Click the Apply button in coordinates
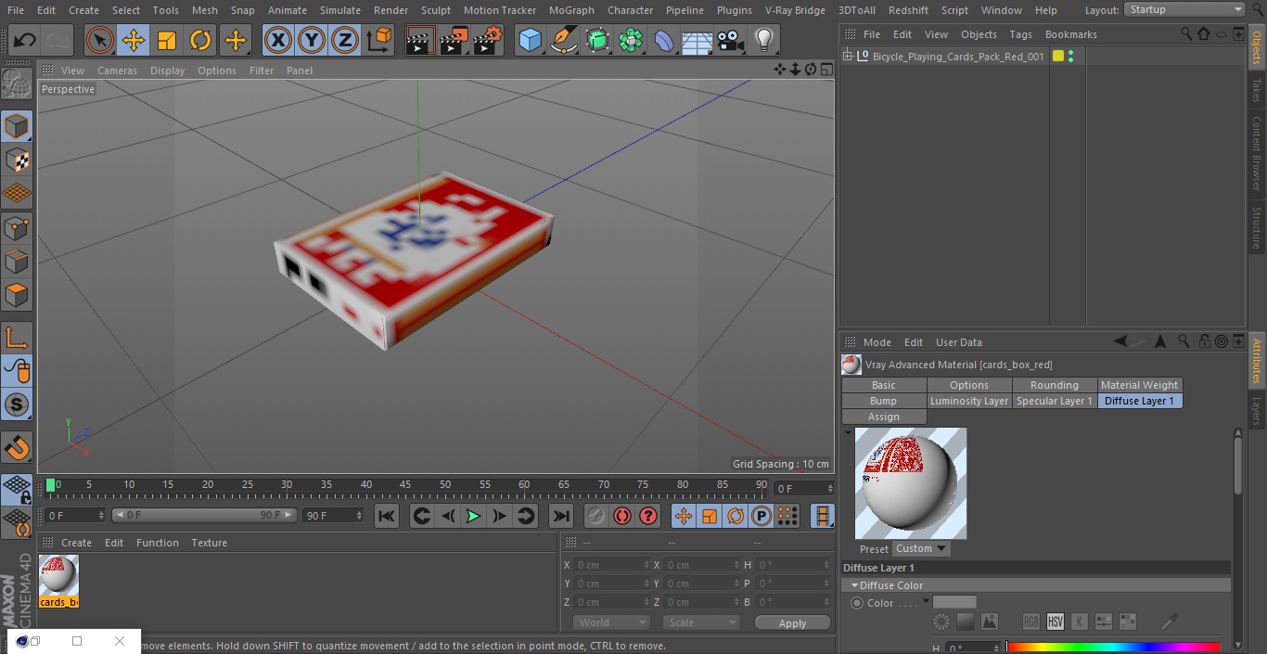 pos(792,623)
